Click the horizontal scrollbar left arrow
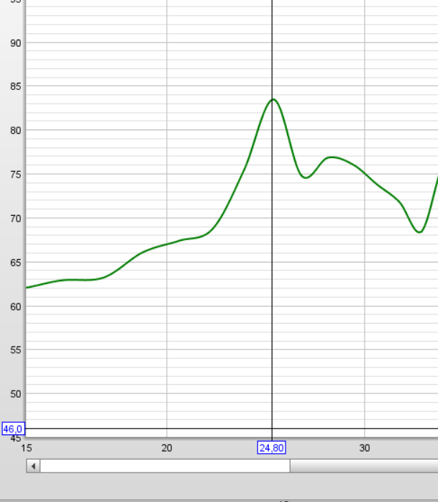 click(x=33, y=466)
